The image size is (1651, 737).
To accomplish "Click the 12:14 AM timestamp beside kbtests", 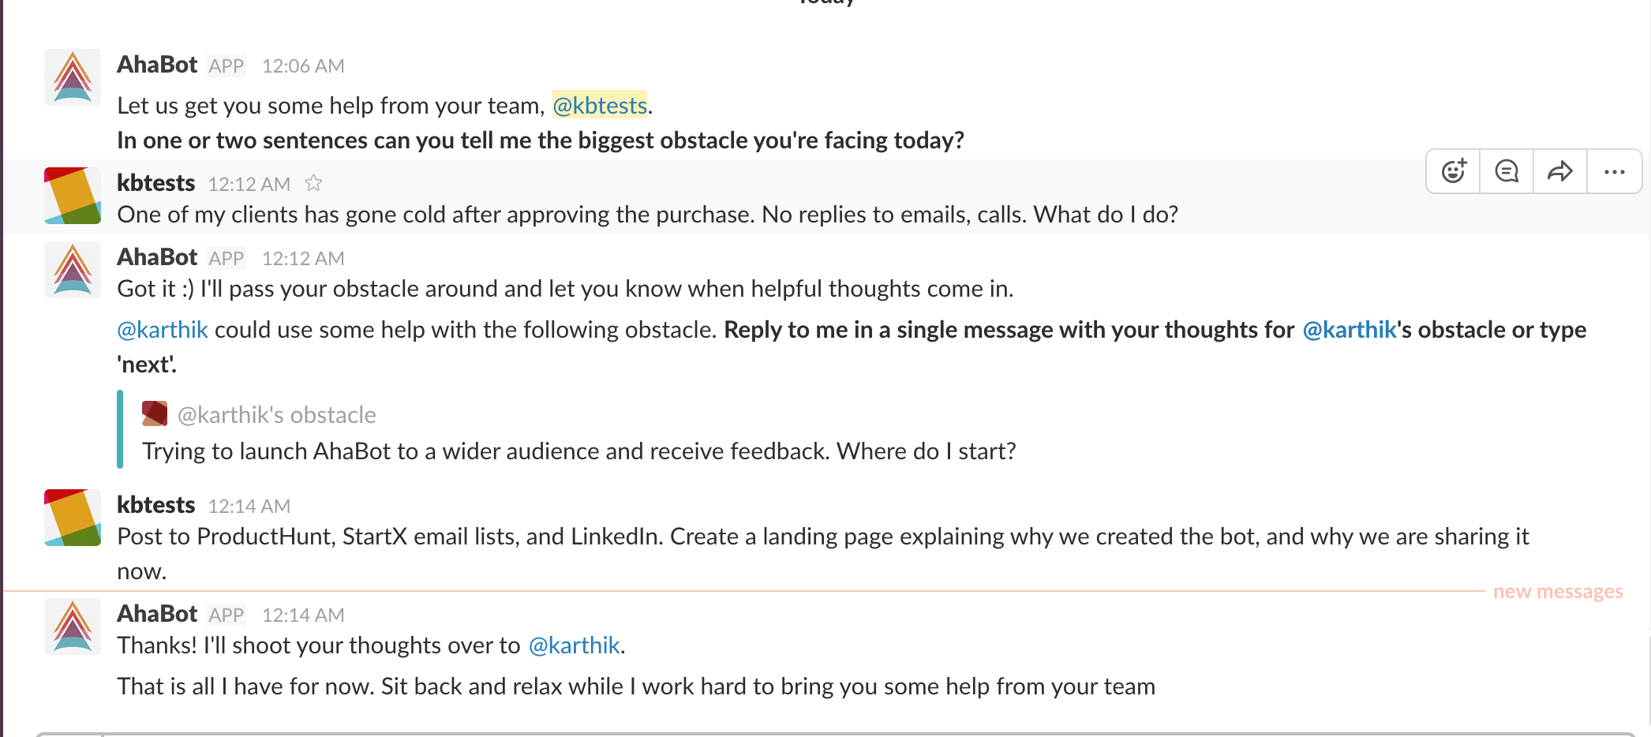I will pos(249,507).
